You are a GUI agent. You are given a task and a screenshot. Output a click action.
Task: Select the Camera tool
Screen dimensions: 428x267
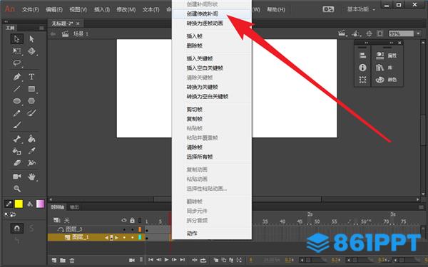pyautogui.click(x=17, y=177)
